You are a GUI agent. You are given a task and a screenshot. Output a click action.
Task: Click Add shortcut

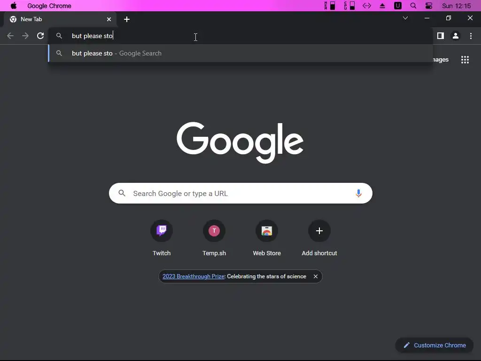[x=319, y=238]
